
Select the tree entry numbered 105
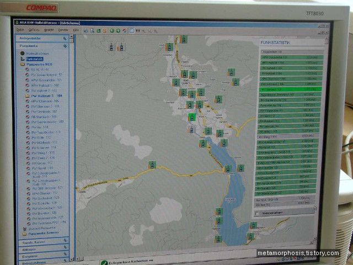pos(45,101)
